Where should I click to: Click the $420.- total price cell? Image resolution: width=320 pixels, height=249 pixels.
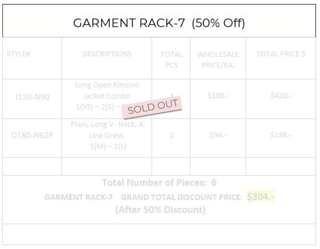(x=281, y=96)
